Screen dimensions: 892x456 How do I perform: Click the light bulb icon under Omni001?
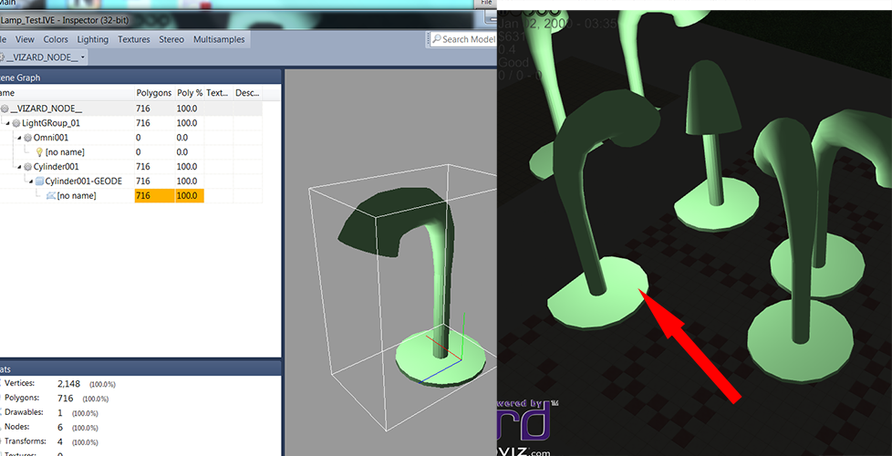point(38,152)
